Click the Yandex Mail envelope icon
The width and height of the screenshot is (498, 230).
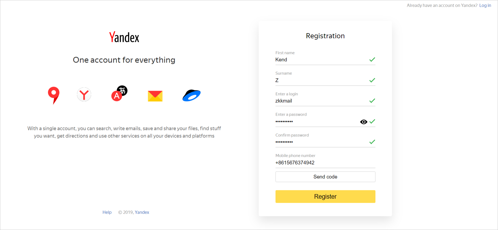(155, 96)
